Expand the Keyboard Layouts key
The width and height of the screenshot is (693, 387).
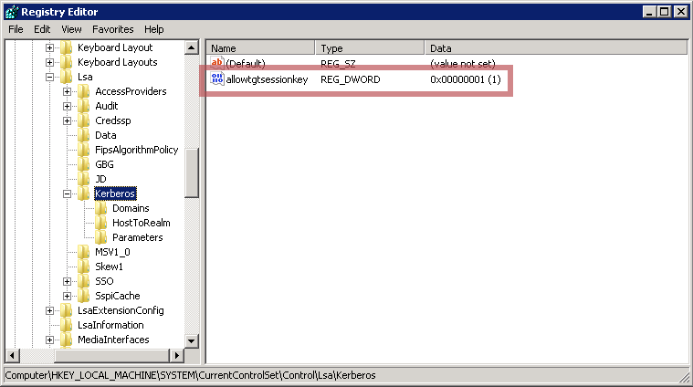pyautogui.click(x=49, y=62)
